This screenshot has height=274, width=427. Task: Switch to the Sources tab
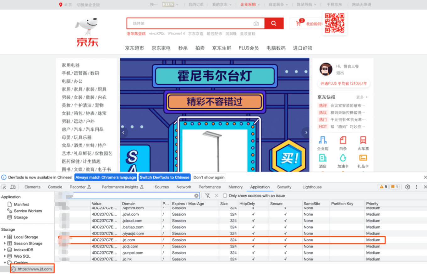point(162,187)
